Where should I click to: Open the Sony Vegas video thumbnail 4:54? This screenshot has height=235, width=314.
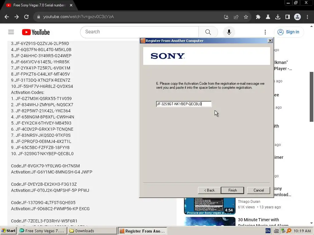[209, 206]
